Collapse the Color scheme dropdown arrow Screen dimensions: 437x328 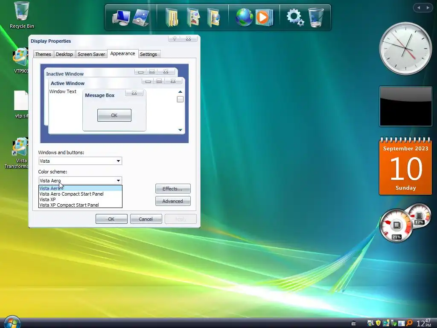pos(118,181)
